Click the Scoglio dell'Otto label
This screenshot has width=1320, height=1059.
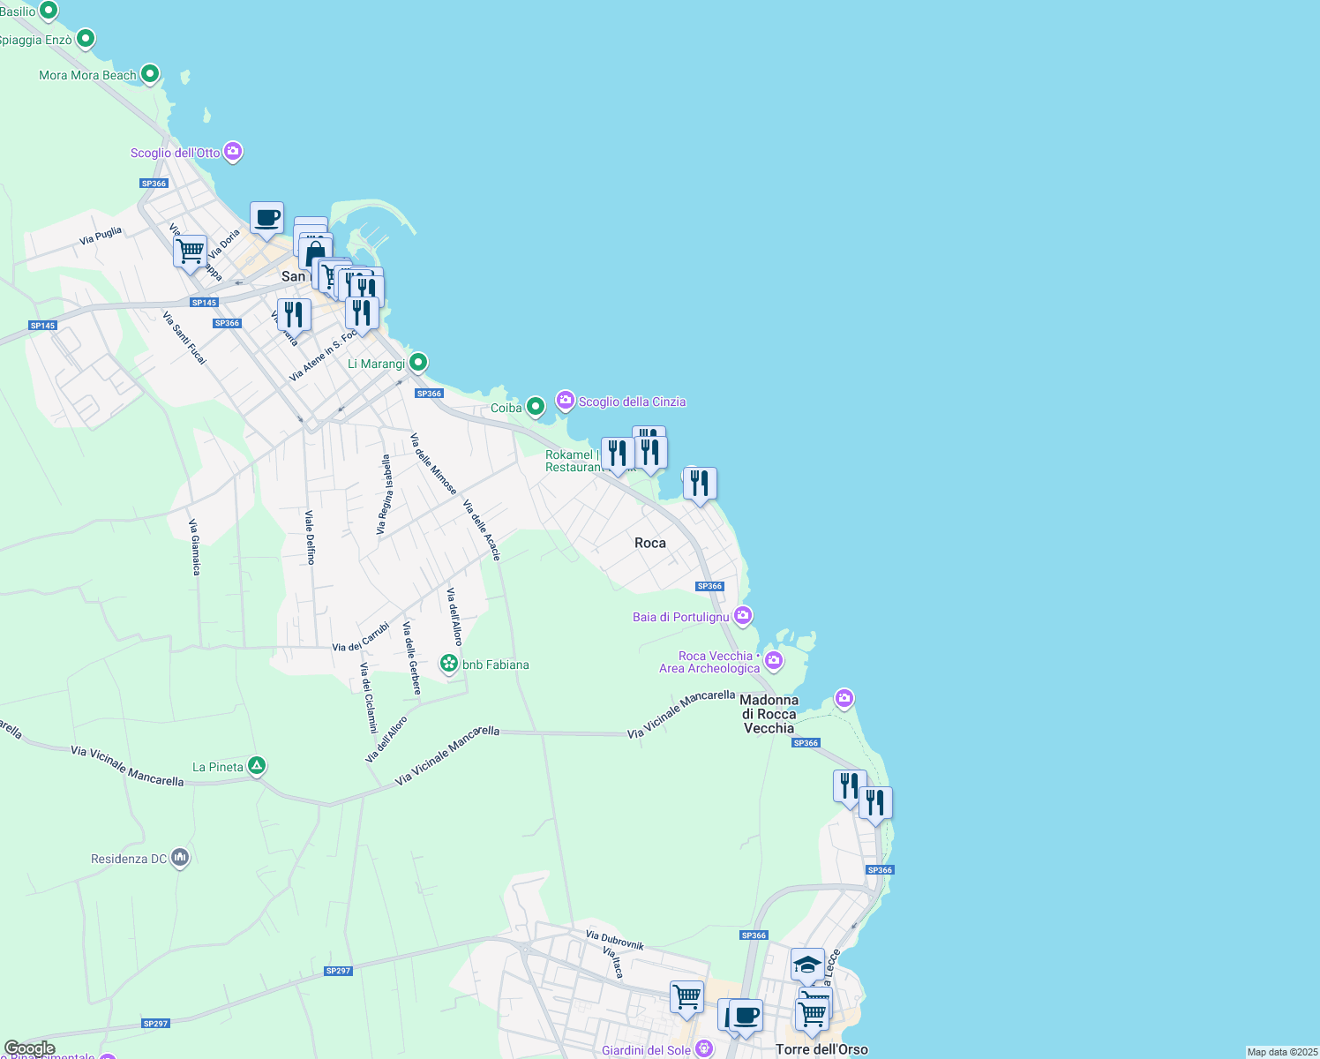click(176, 153)
